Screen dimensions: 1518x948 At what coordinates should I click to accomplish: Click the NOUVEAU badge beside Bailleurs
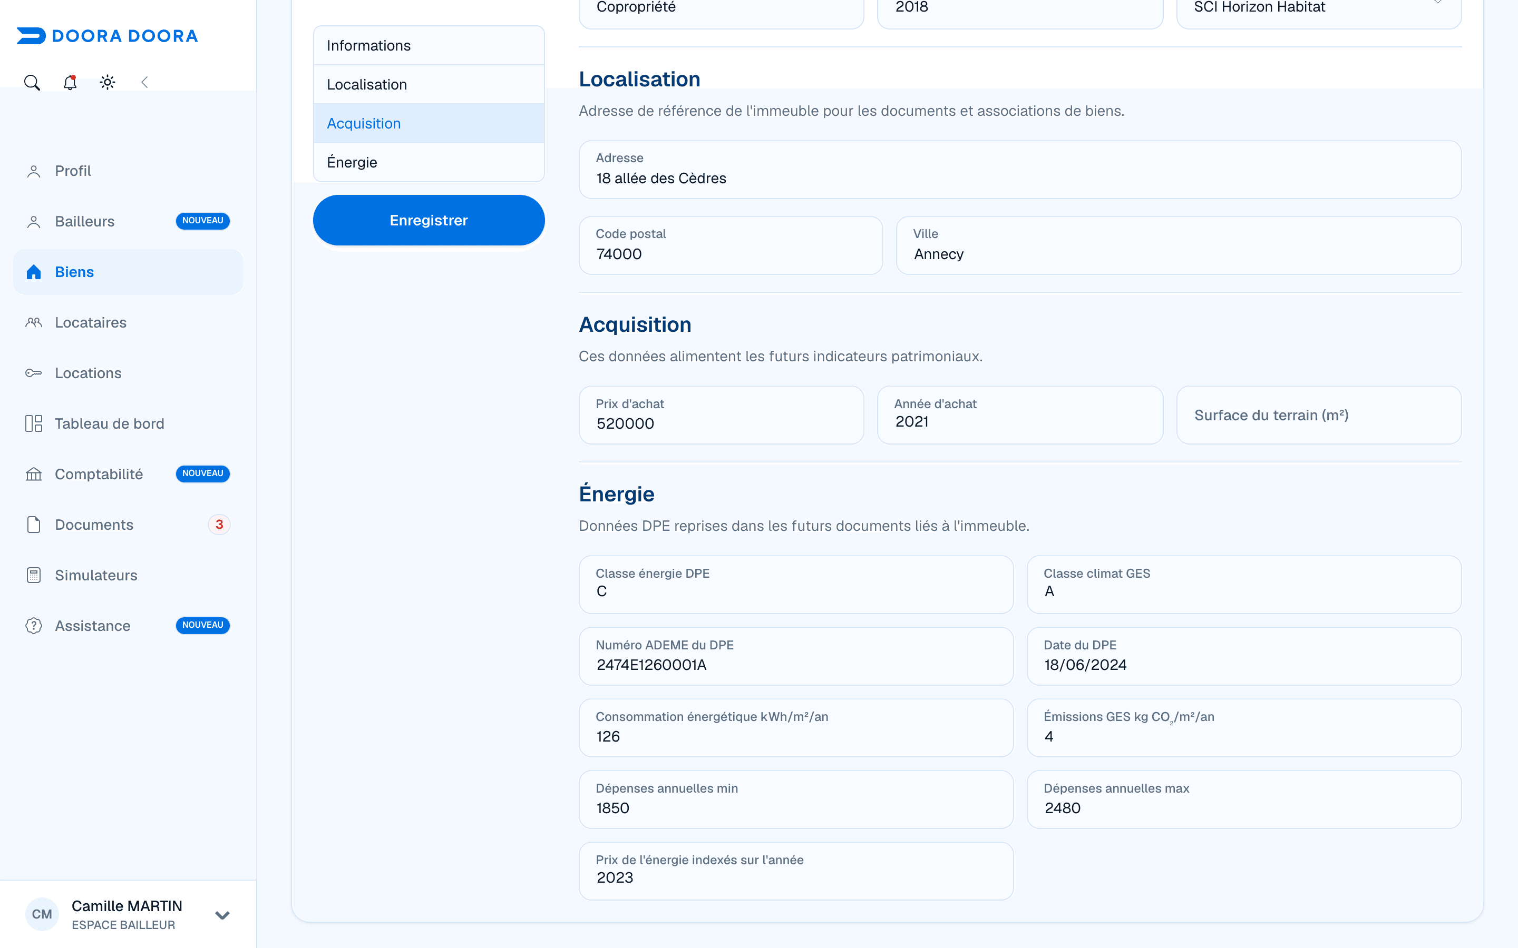coord(202,221)
